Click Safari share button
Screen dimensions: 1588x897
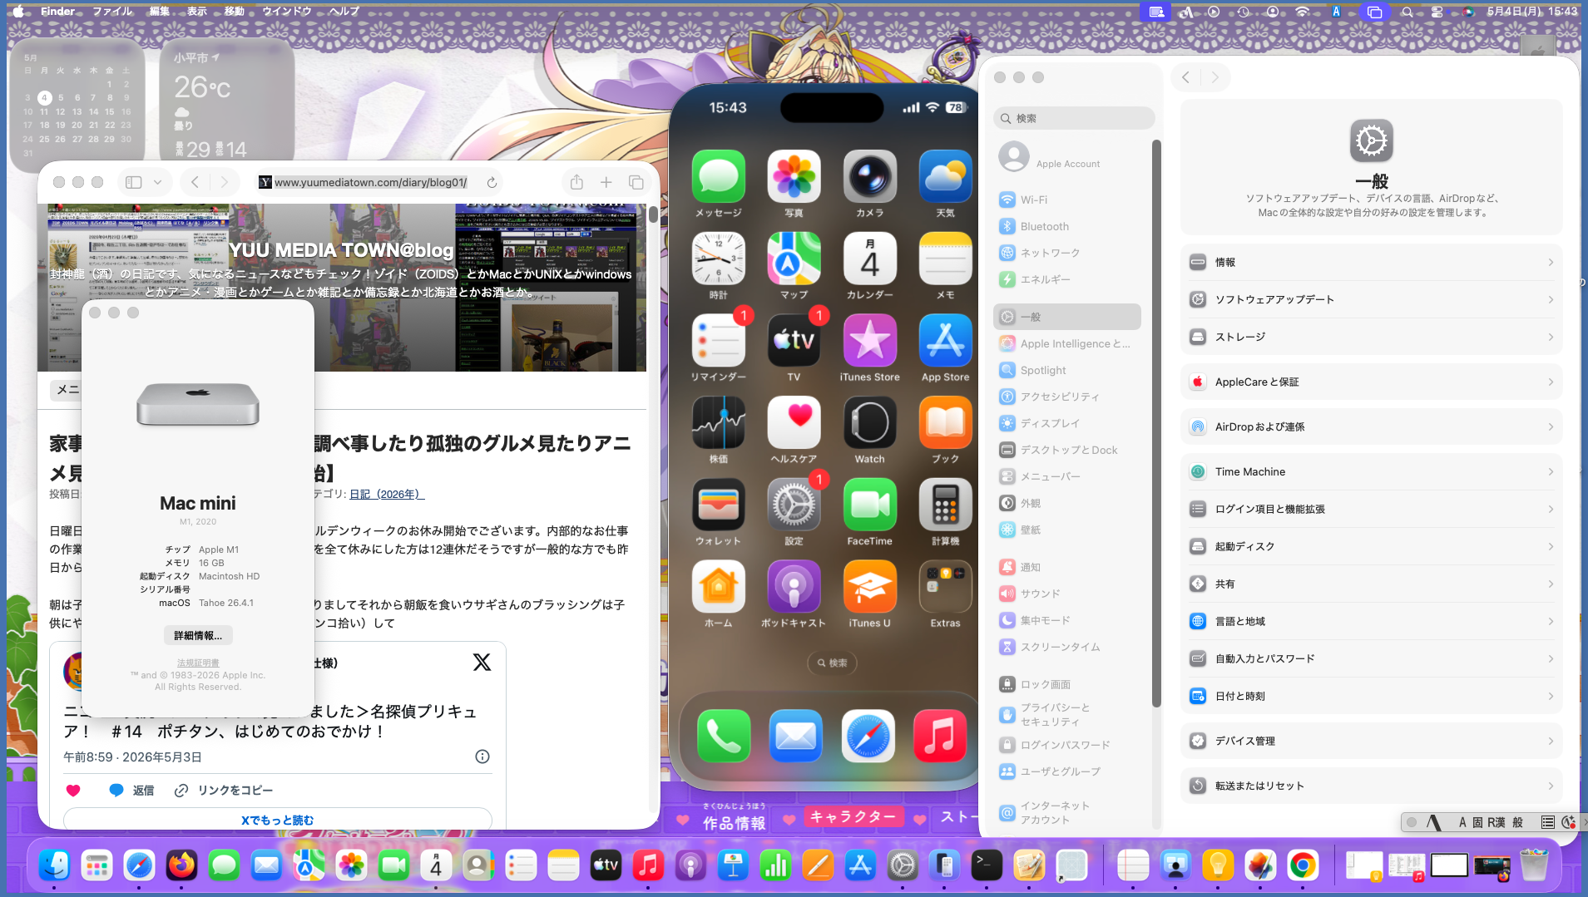click(x=576, y=182)
